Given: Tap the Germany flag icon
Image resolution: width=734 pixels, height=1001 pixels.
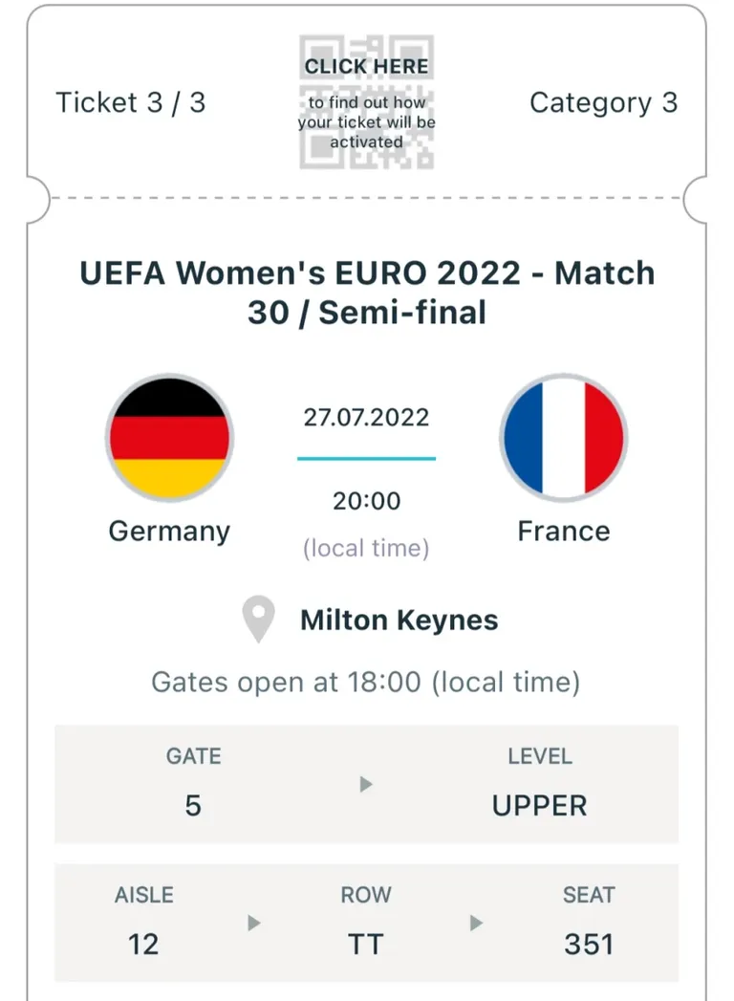Looking at the screenshot, I should point(169,438).
